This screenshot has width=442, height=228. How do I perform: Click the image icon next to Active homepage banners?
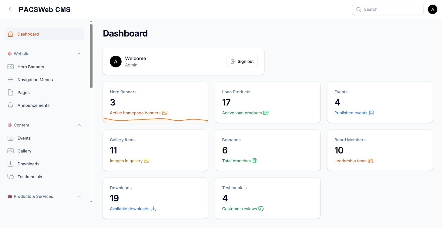tap(165, 113)
